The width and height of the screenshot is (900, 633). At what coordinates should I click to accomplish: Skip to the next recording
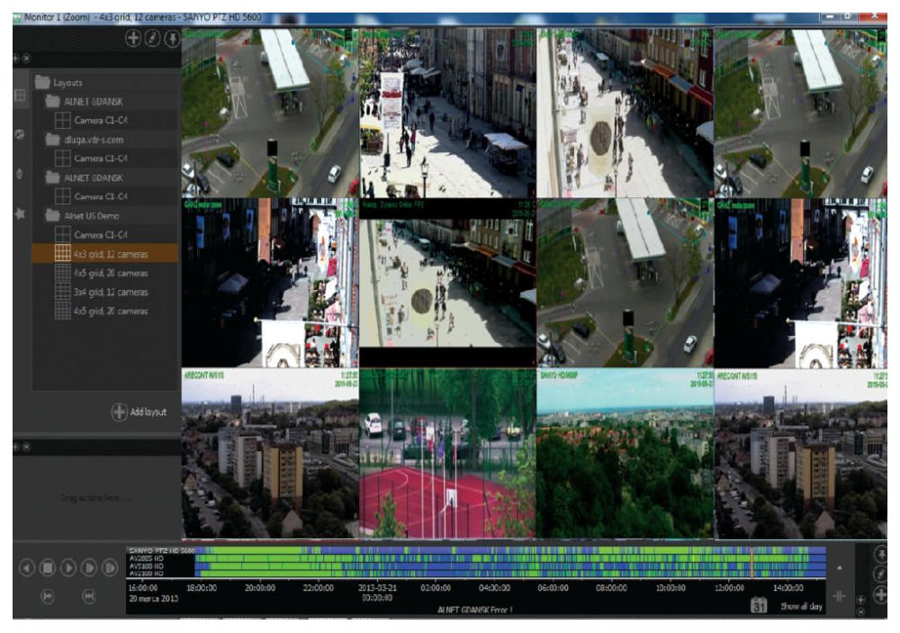coord(89,594)
